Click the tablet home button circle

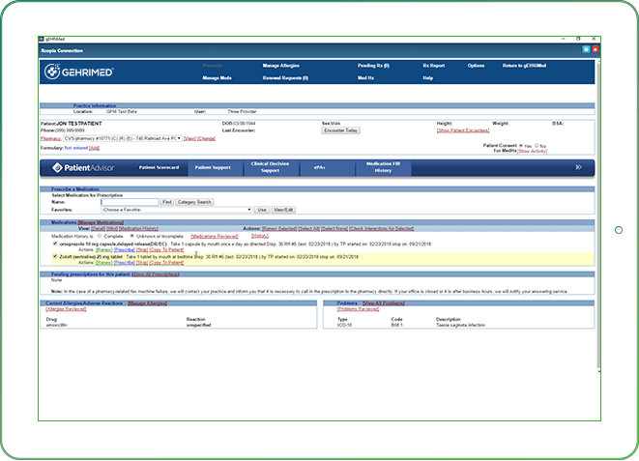coord(619,230)
